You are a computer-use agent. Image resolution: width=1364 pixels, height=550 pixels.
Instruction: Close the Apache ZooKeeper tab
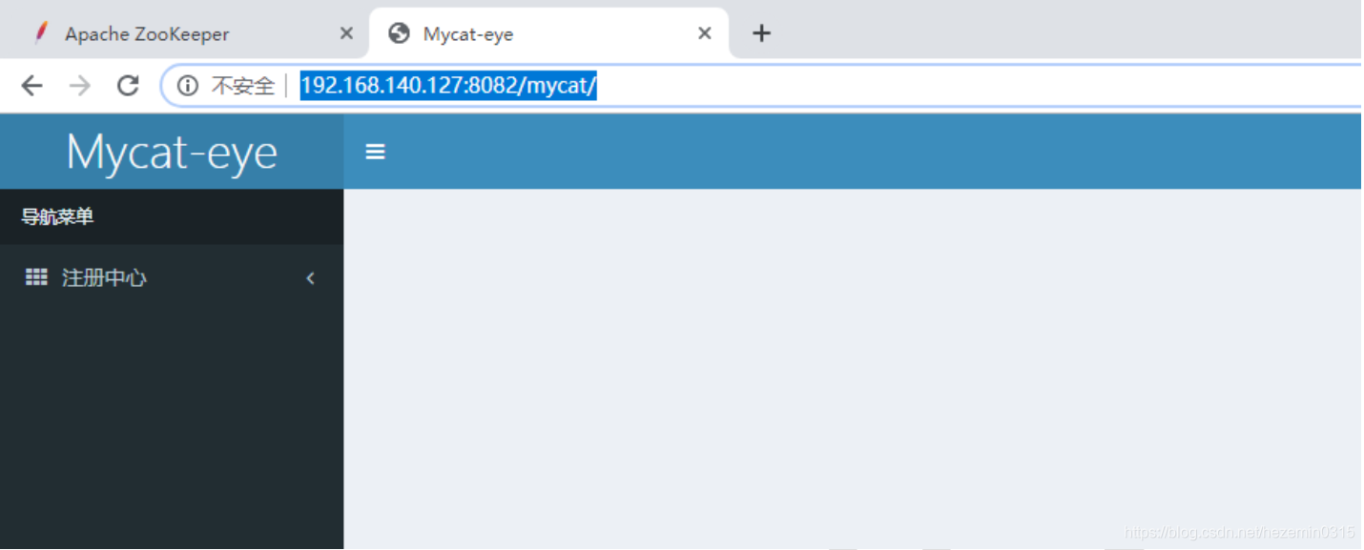coord(346,33)
